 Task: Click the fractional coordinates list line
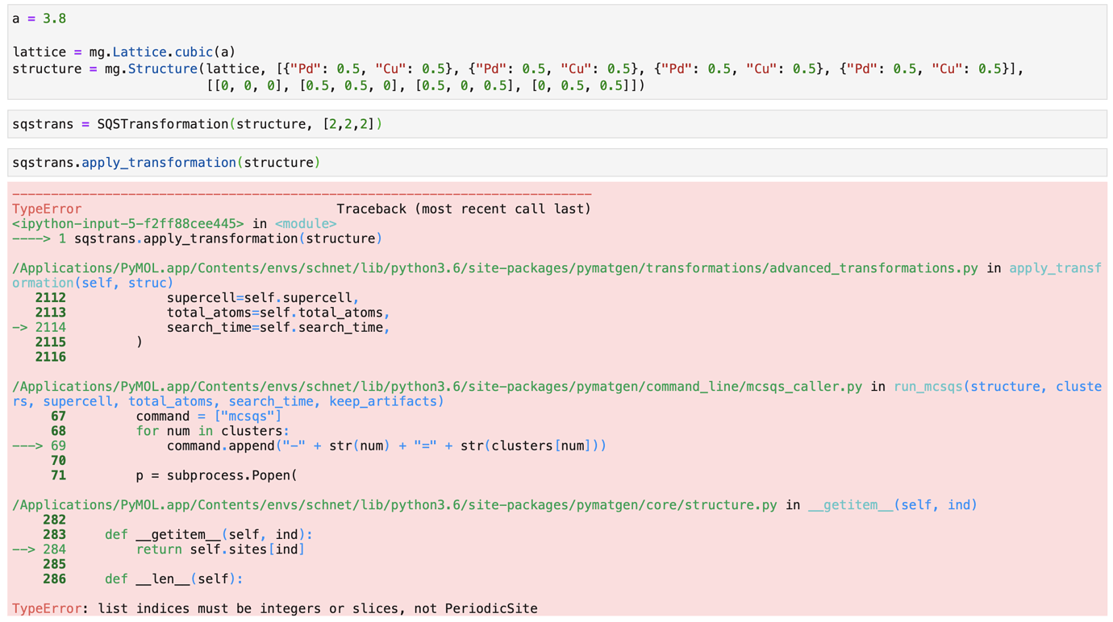click(x=425, y=85)
